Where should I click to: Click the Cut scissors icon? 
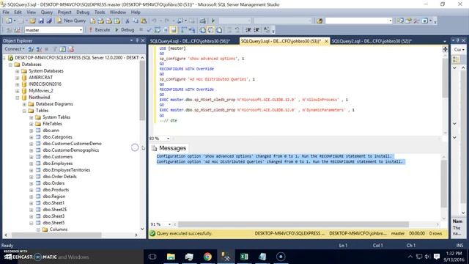[x=127, y=21]
